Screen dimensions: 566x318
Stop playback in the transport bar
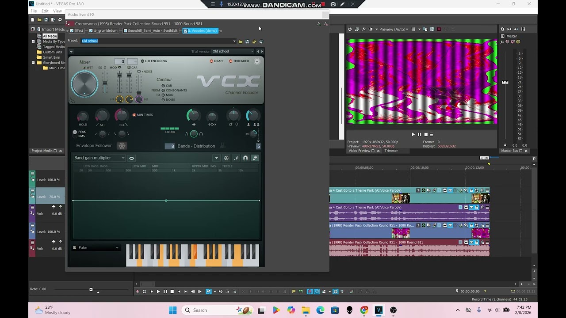point(172,291)
